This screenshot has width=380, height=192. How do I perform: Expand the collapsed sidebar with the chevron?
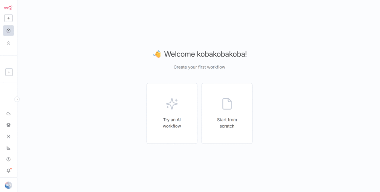coord(17,99)
